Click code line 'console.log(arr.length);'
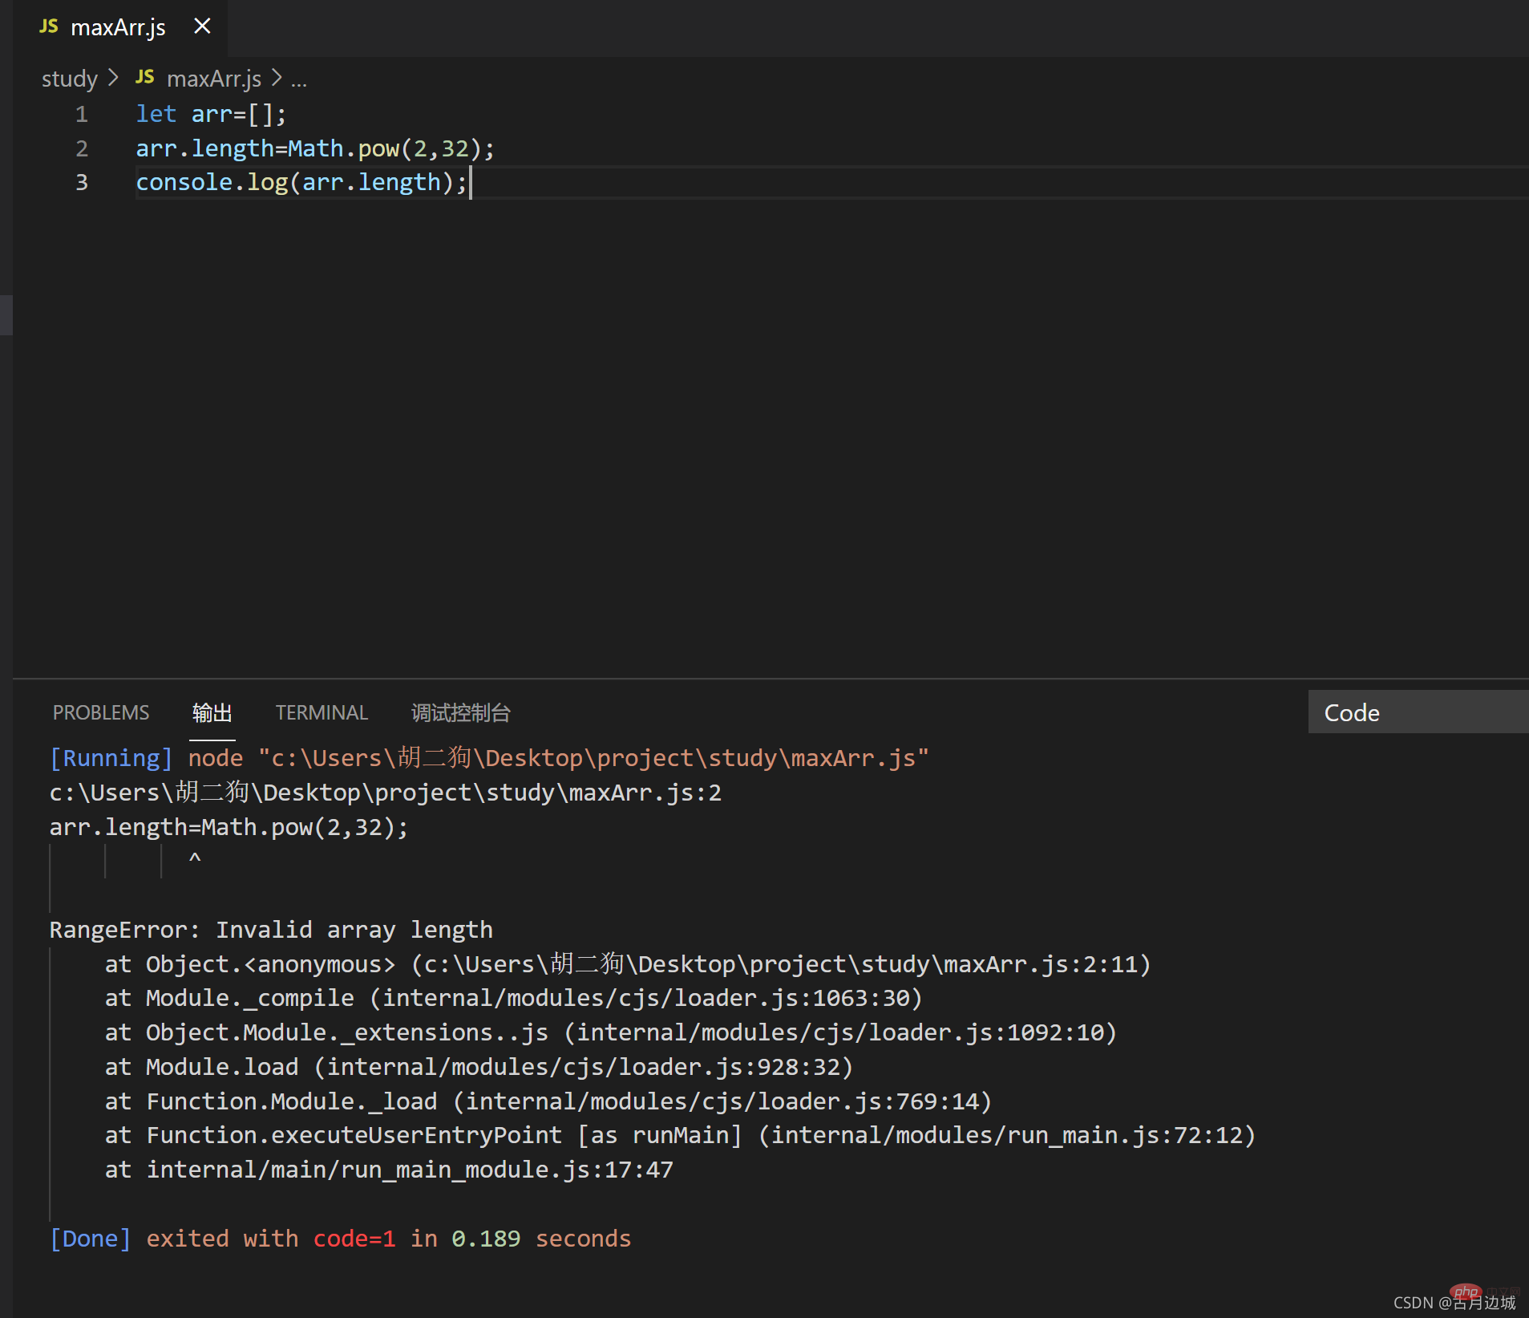Viewport: 1529px width, 1318px height. tap(301, 182)
